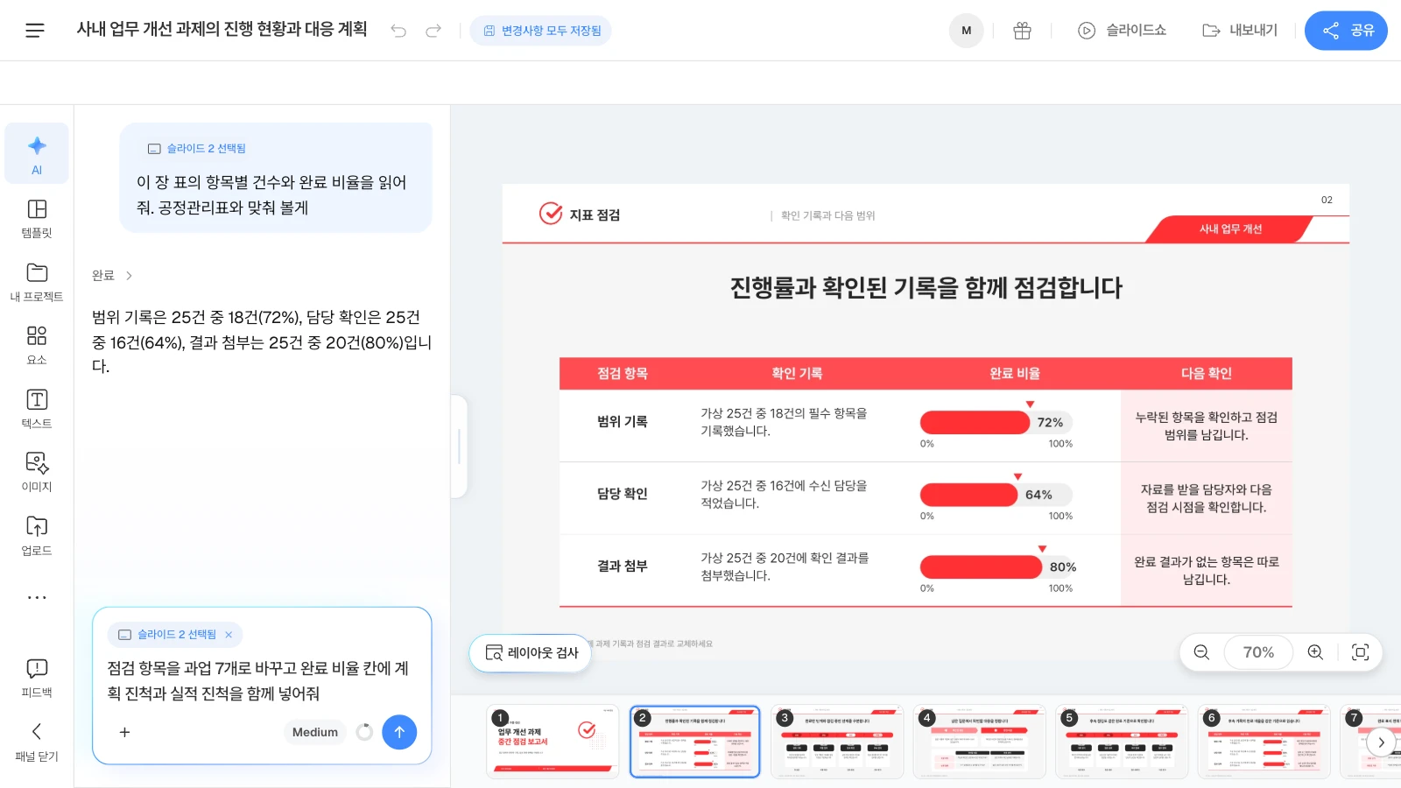Select slide 5 thumbnail
Viewport: 1401px width, 788px height.
pos(1122,742)
